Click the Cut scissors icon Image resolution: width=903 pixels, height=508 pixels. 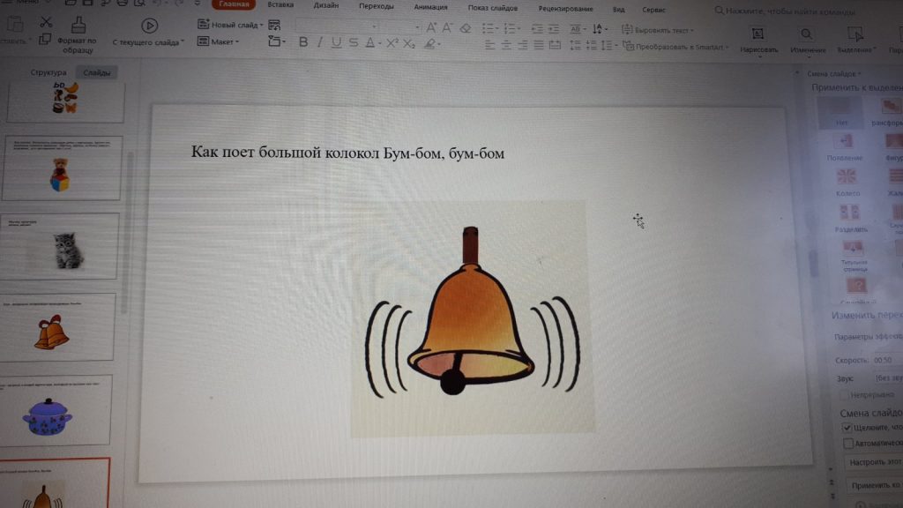point(47,24)
